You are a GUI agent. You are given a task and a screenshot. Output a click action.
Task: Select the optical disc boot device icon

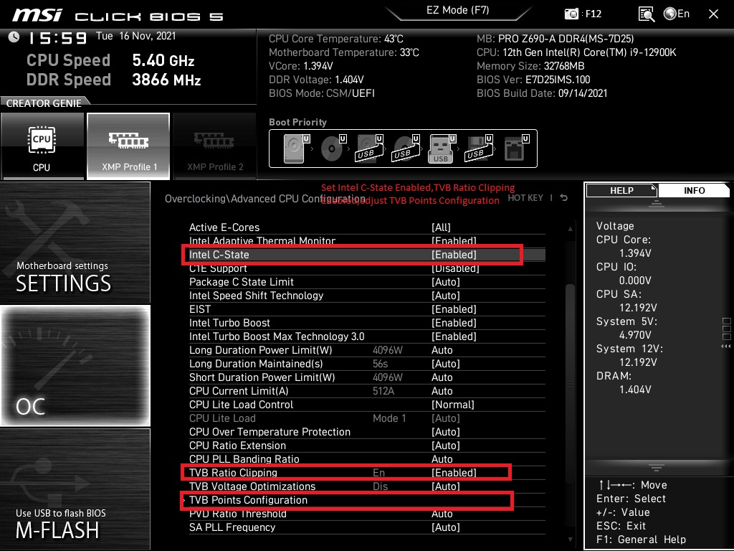pyautogui.click(x=333, y=148)
